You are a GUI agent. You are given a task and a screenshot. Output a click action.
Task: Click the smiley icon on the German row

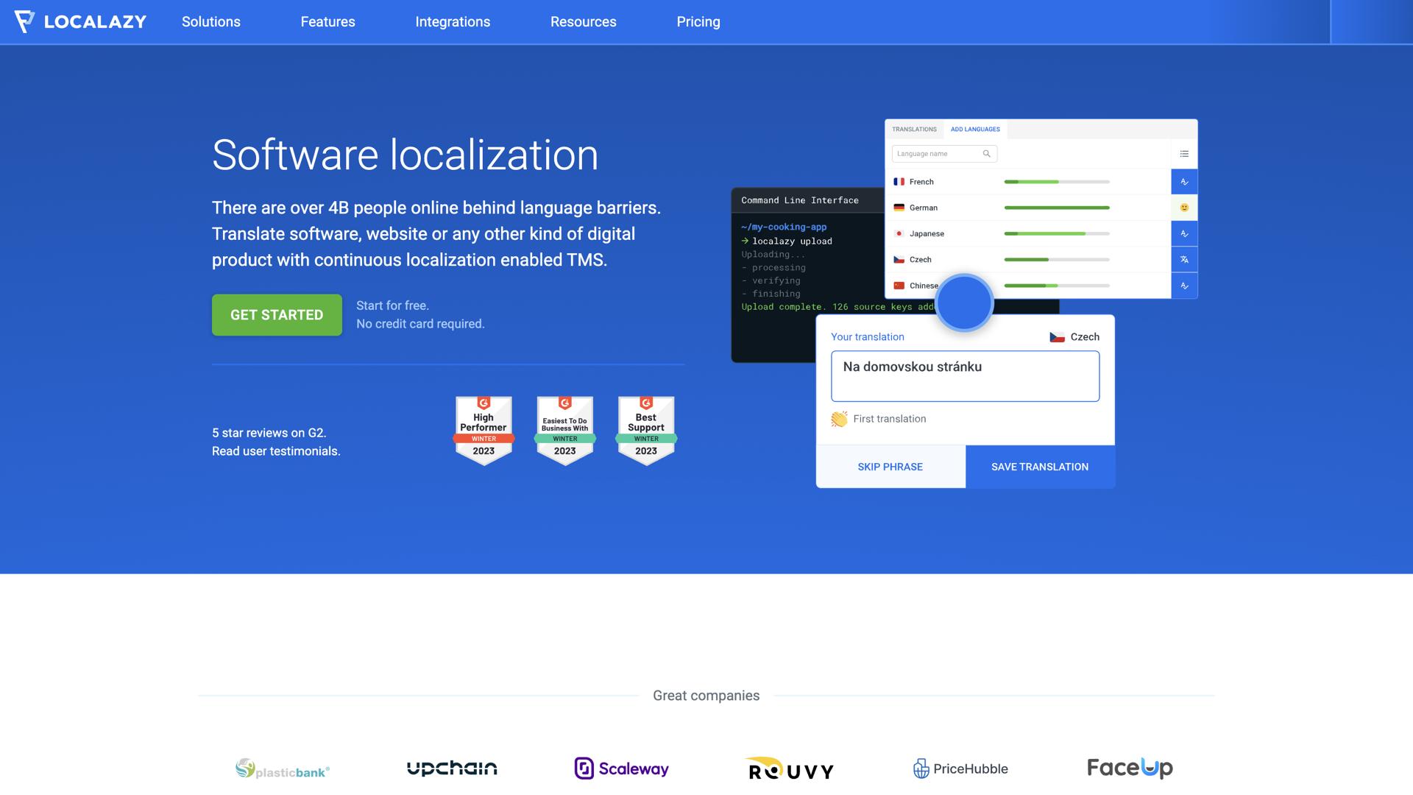1184,208
